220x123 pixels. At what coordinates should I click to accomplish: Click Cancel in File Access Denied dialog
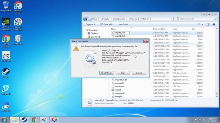(x=139, y=73)
